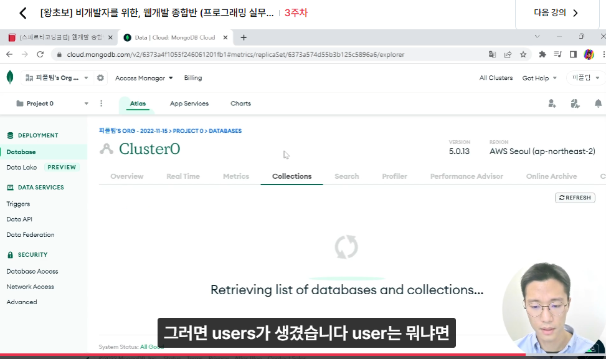The height and width of the screenshot is (359, 606).
Task: Open Network Access in sidebar
Action: click(30, 287)
